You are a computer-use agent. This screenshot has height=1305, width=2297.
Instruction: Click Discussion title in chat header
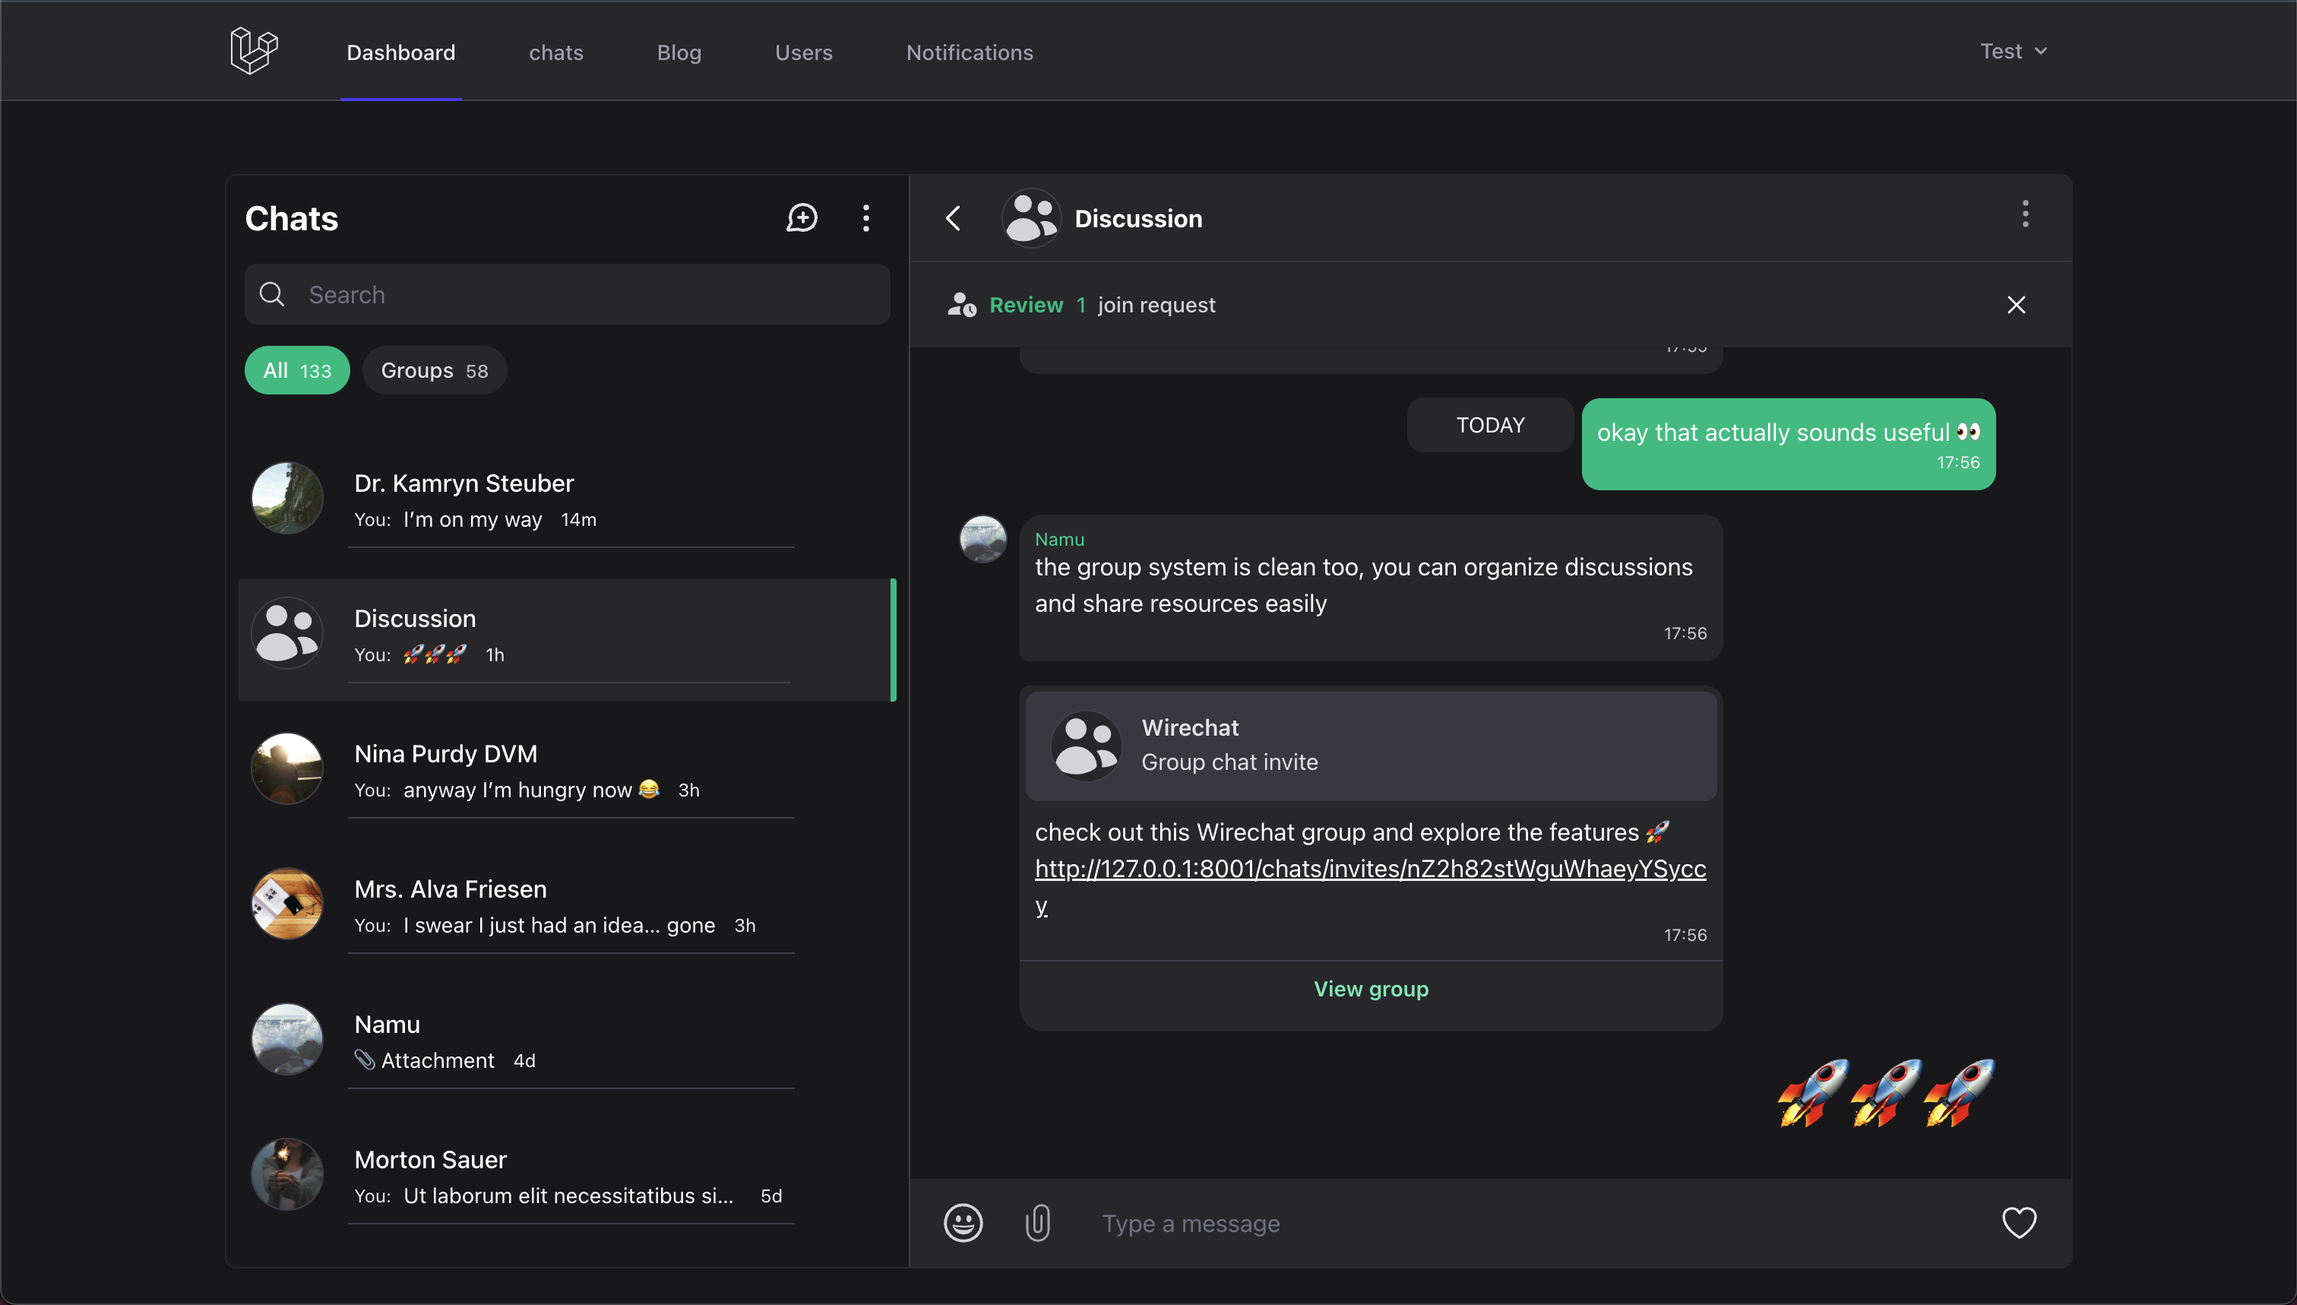[x=1137, y=218]
